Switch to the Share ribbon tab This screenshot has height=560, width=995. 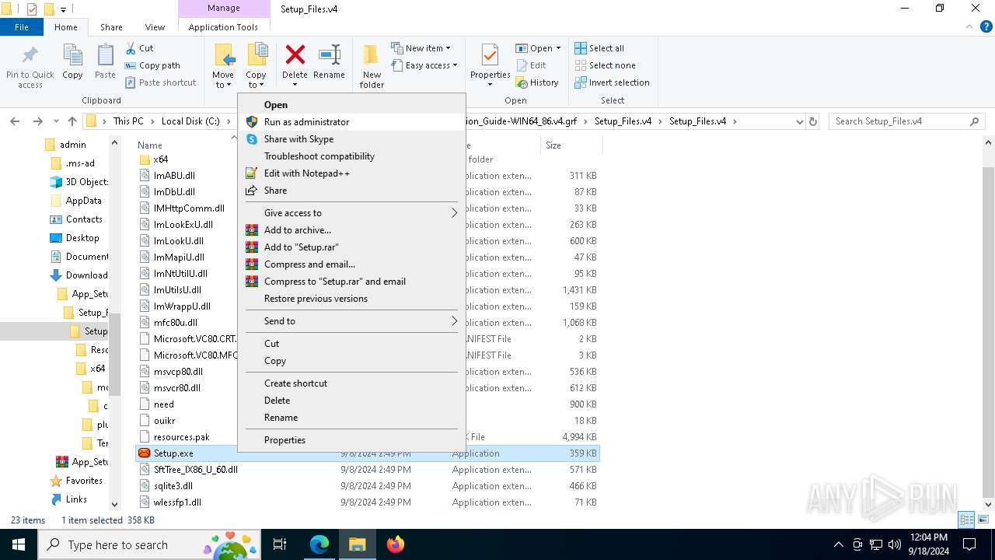coord(111,27)
